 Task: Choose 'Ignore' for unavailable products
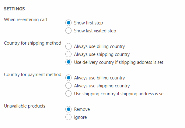tap(69, 117)
